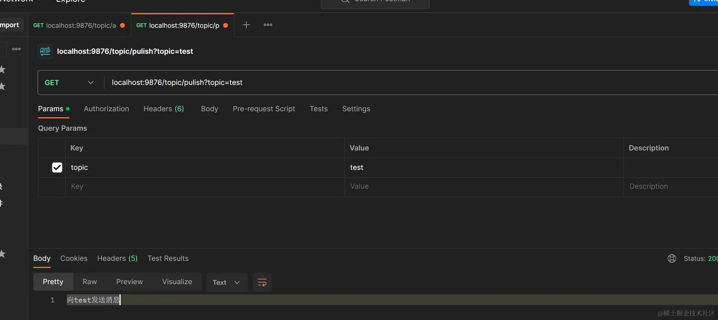Image resolution: width=718 pixels, height=320 pixels.
Task: Click the test value cell
Action: [484, 168]
